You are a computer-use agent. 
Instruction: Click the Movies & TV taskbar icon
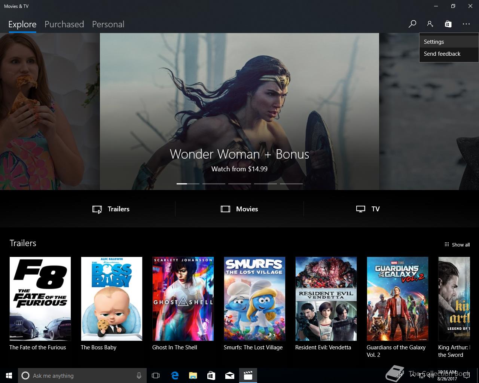coord(248,376)
